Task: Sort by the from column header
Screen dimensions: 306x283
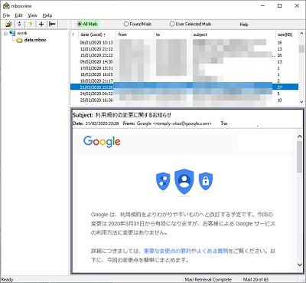Action: pos(135,35)
